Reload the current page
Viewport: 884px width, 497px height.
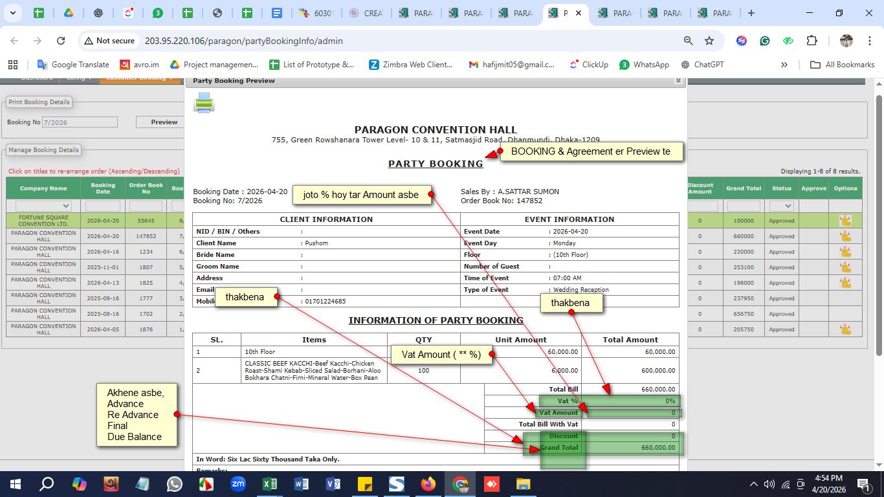(x=61, y=41)
